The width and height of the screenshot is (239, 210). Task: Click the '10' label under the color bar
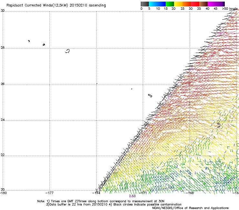tap(158, 9)
